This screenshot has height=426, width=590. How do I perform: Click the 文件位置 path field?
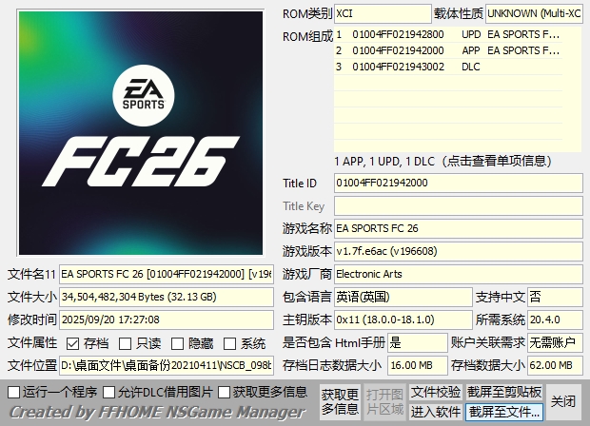coord(167,365)
